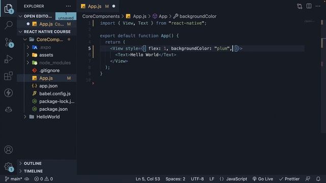Click Ln 5, Col 53 go to line
This screenshot has width=326, height=183.
point(148,179)
